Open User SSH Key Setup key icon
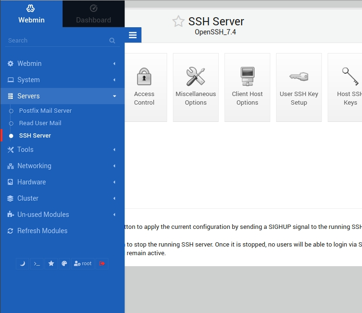 coord(299,76)
